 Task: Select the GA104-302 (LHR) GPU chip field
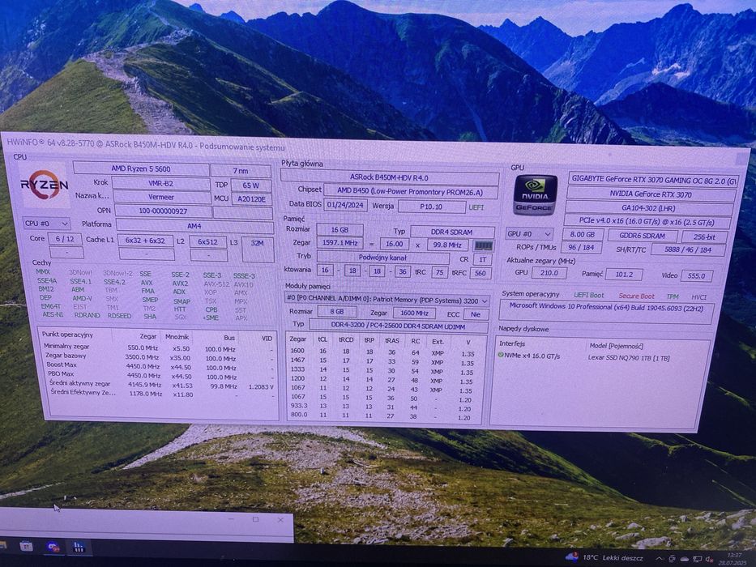649,208
